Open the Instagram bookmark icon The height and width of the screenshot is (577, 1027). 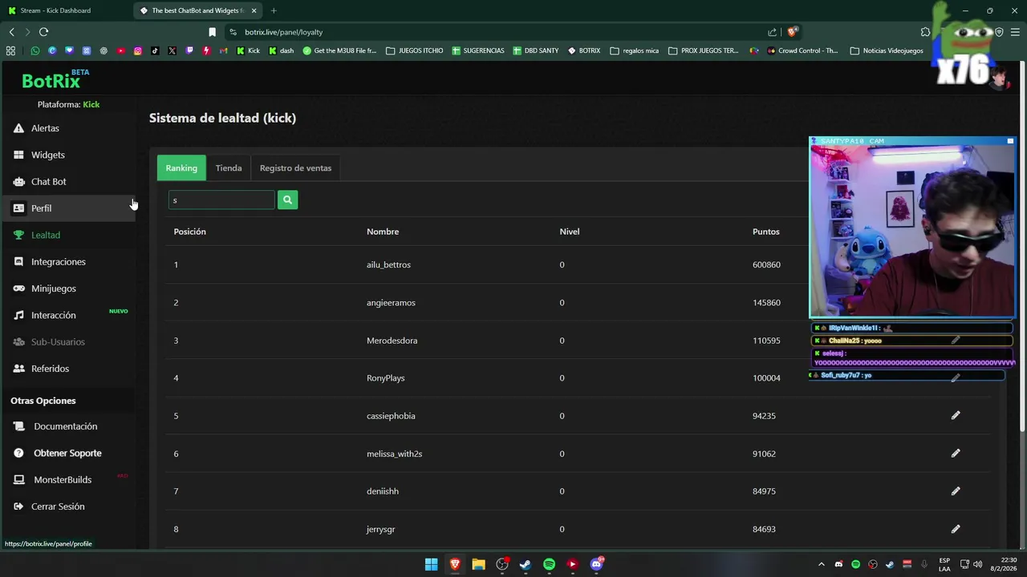pyautogui.click(x=138, y=50)
